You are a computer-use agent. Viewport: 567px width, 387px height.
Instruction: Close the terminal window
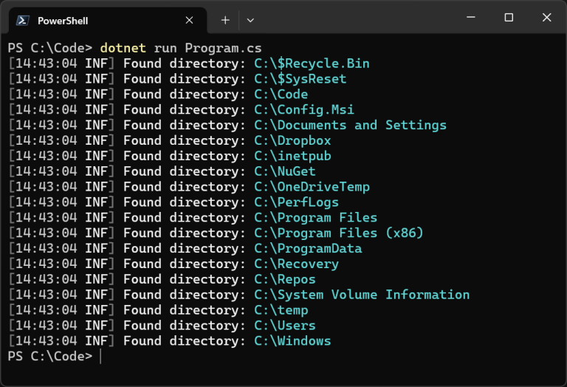[x=547, y=17]
